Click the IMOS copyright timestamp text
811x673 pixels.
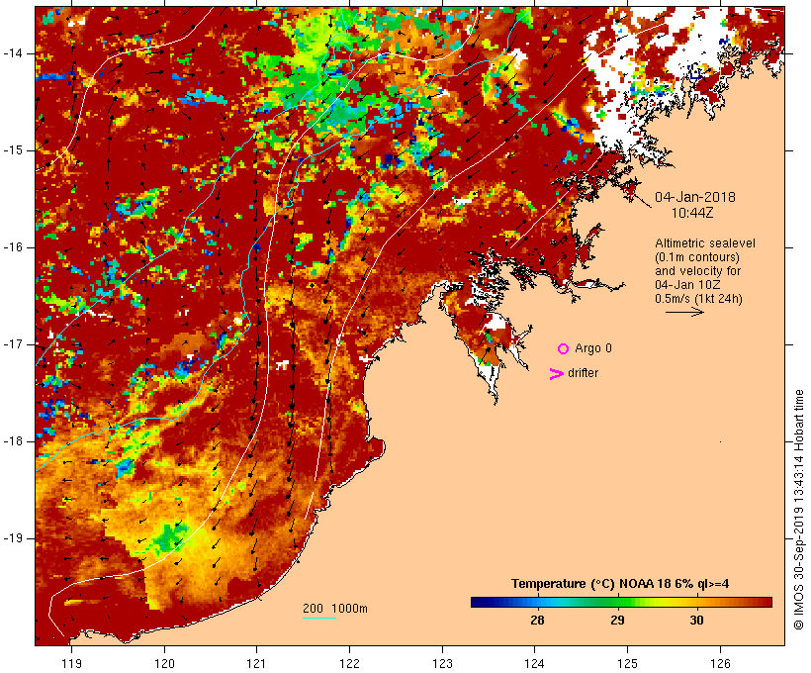point(798,510)
